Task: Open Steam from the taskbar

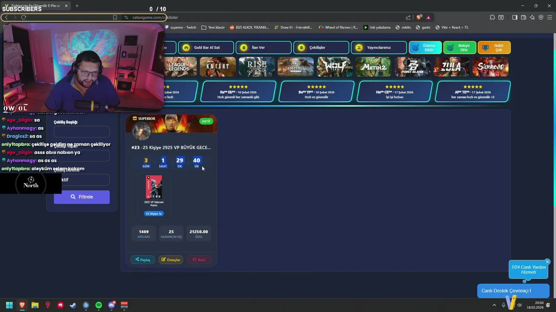Action: (73, 305)
